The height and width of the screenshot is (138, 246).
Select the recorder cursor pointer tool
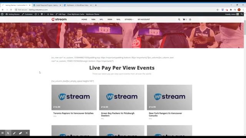8,133
